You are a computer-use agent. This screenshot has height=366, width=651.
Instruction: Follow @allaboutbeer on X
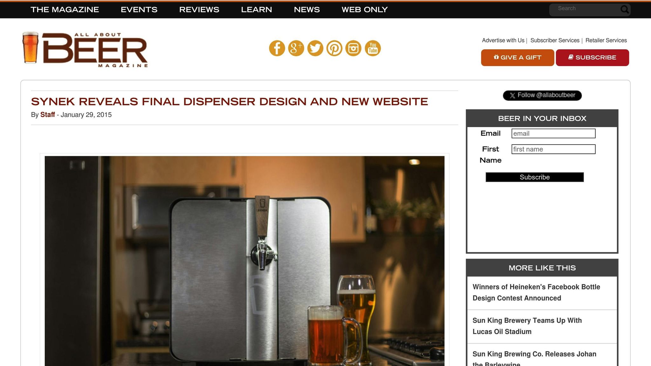(x=542, y=95)
